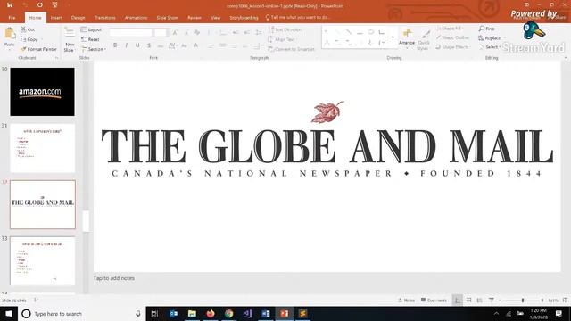Click Start From Beginning quick access icon

[54, 5]
